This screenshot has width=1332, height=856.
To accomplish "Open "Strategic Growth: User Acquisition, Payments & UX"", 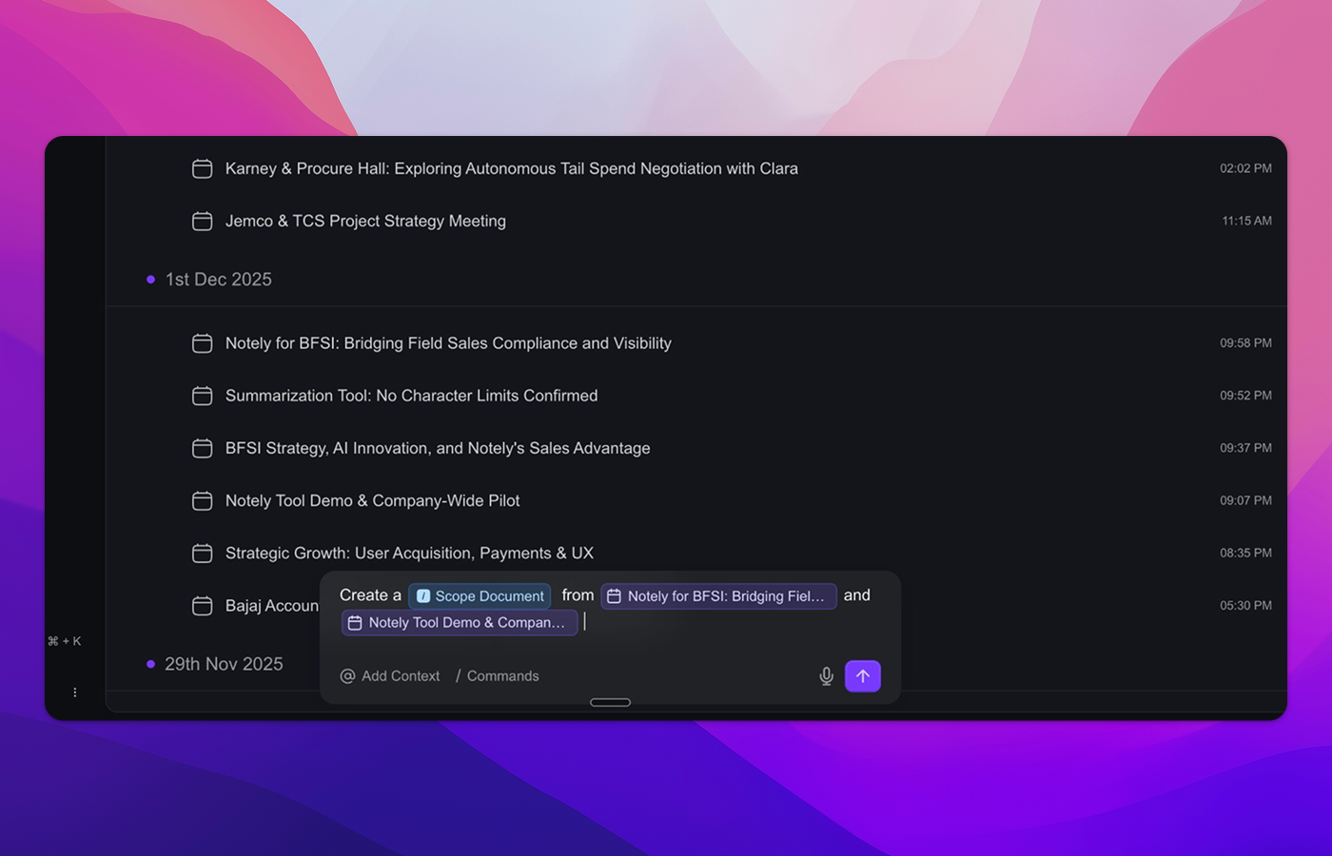I will [x=409, y=553].
